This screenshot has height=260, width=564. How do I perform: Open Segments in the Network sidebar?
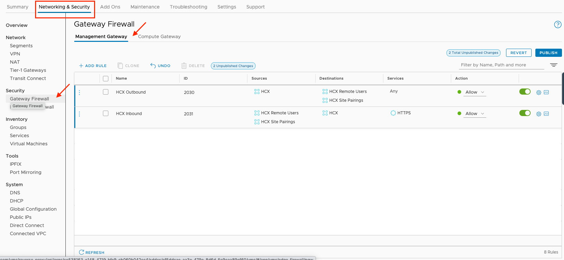point(21,46)
